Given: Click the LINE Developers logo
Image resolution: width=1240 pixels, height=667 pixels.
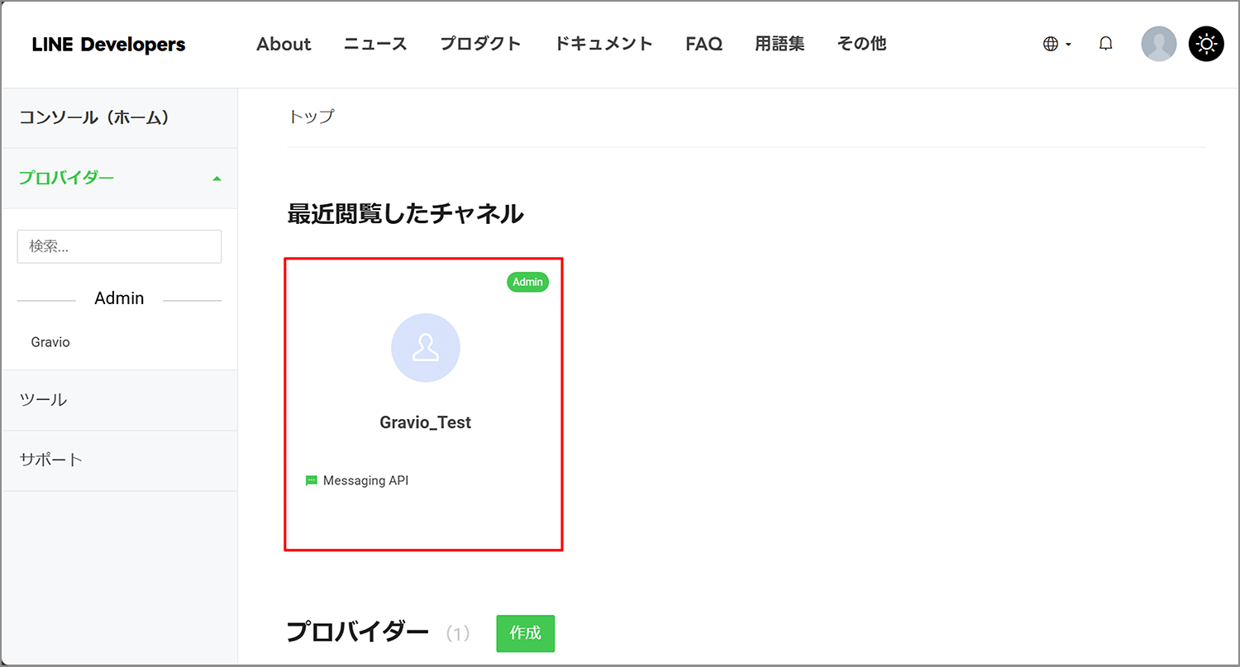Looking at the screenshot, I should [108, 45].
